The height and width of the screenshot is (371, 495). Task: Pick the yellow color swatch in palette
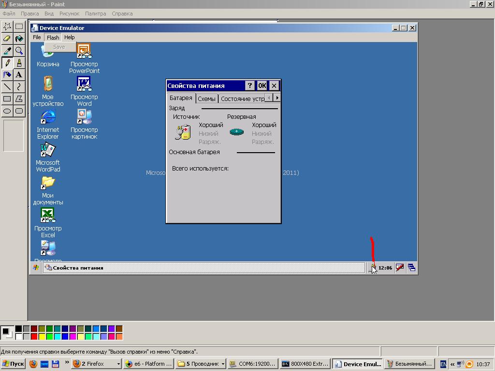point(42,336)
